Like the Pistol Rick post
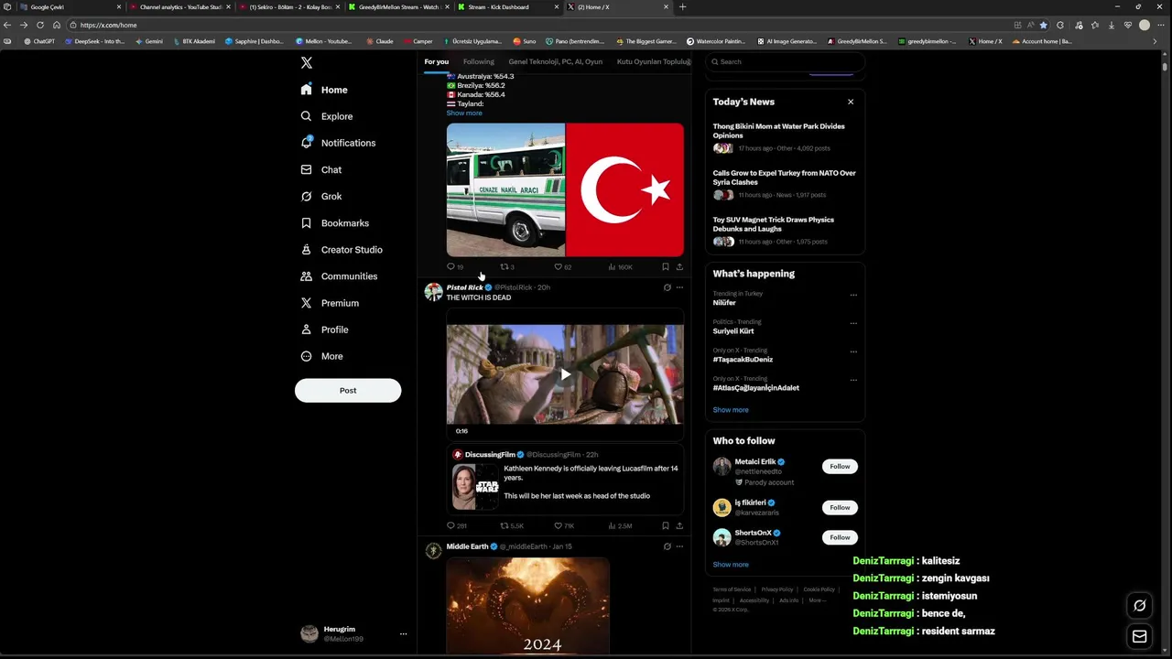Image resolution: width=1172 pixels, height=659 pixels. (x=564, y=525)
